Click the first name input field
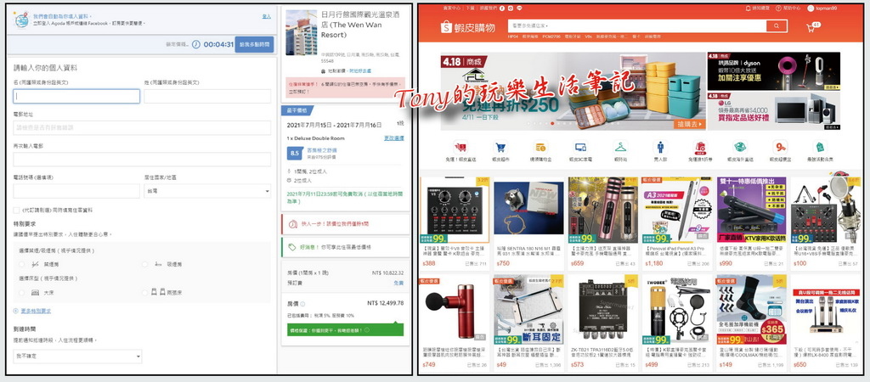The height and width of the screenshot is (382, 870). click(x=76, y=96)
